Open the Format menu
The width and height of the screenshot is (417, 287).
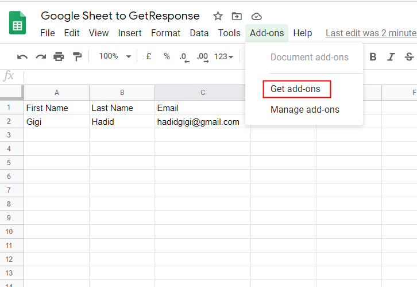click(x=165, y=33)
